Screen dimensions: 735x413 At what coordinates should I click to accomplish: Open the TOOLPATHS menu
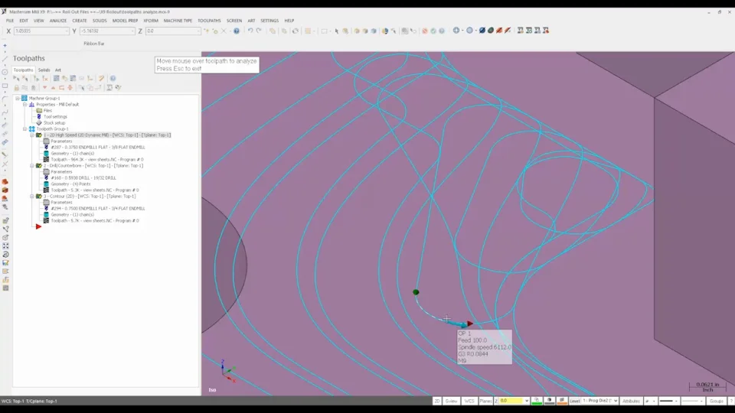209,21
